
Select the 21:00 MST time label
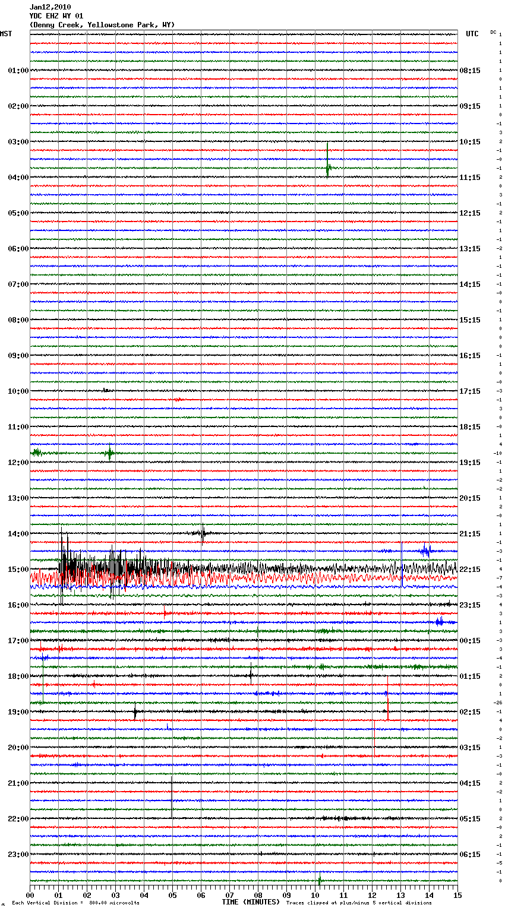pyautogui.click(x=18, y=783)
